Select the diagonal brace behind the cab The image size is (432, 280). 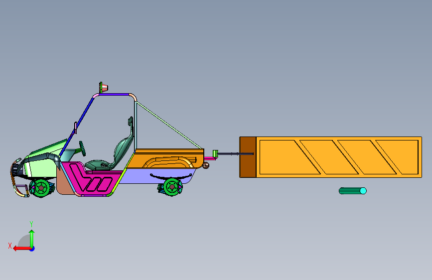[x=169, y=125]
